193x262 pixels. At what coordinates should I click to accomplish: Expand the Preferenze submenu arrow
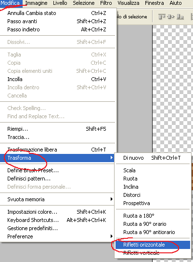tap(112, 236)
